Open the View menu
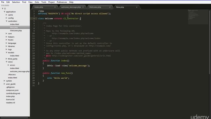The image size is (211, 119). (x=30, y=2)
